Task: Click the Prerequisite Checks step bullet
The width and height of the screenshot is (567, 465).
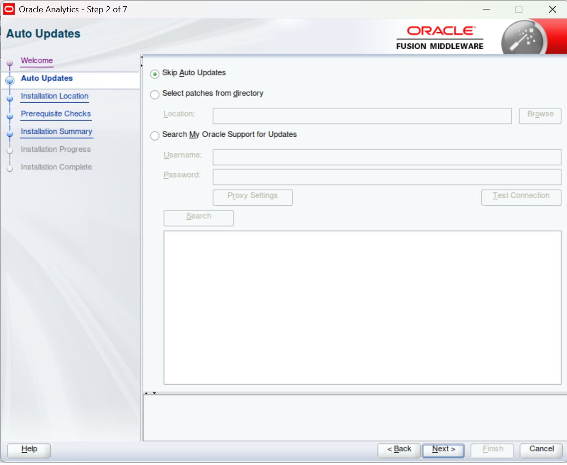Action: [x=10, y=116]
